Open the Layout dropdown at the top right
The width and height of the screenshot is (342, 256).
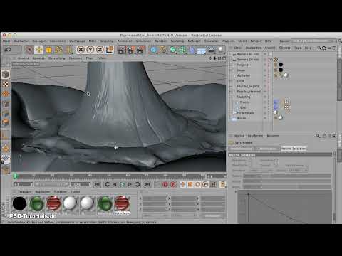point(313,41)
